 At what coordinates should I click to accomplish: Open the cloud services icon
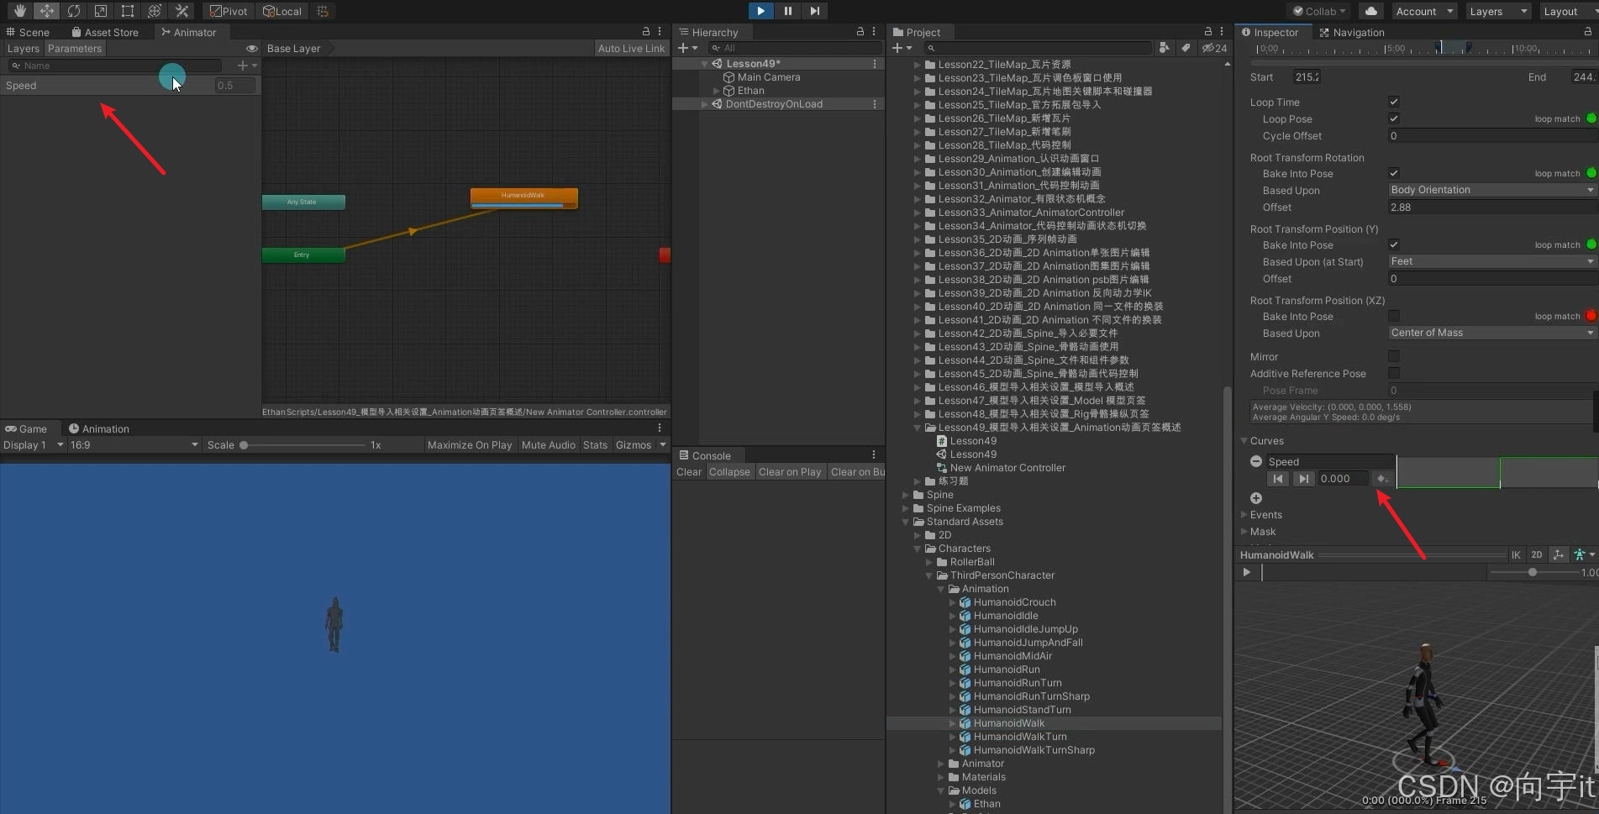tap(1370, 11)
